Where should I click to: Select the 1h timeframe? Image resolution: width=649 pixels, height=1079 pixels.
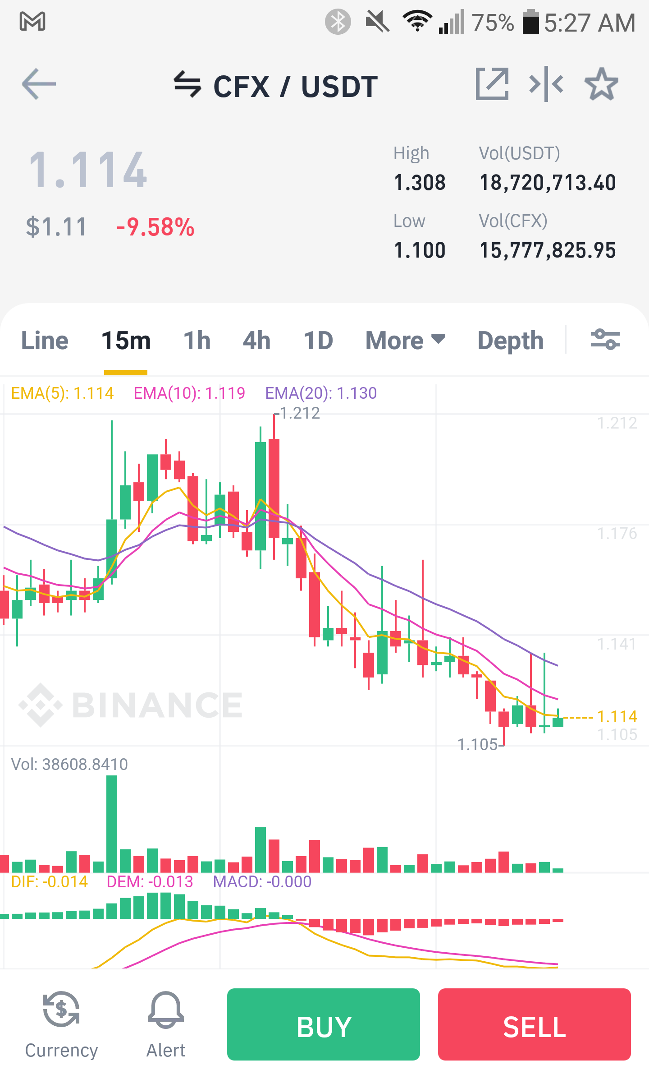[x=197, y=340]
